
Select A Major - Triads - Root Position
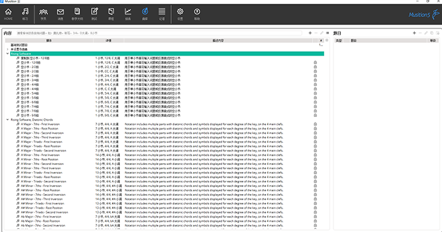(41, 146)
